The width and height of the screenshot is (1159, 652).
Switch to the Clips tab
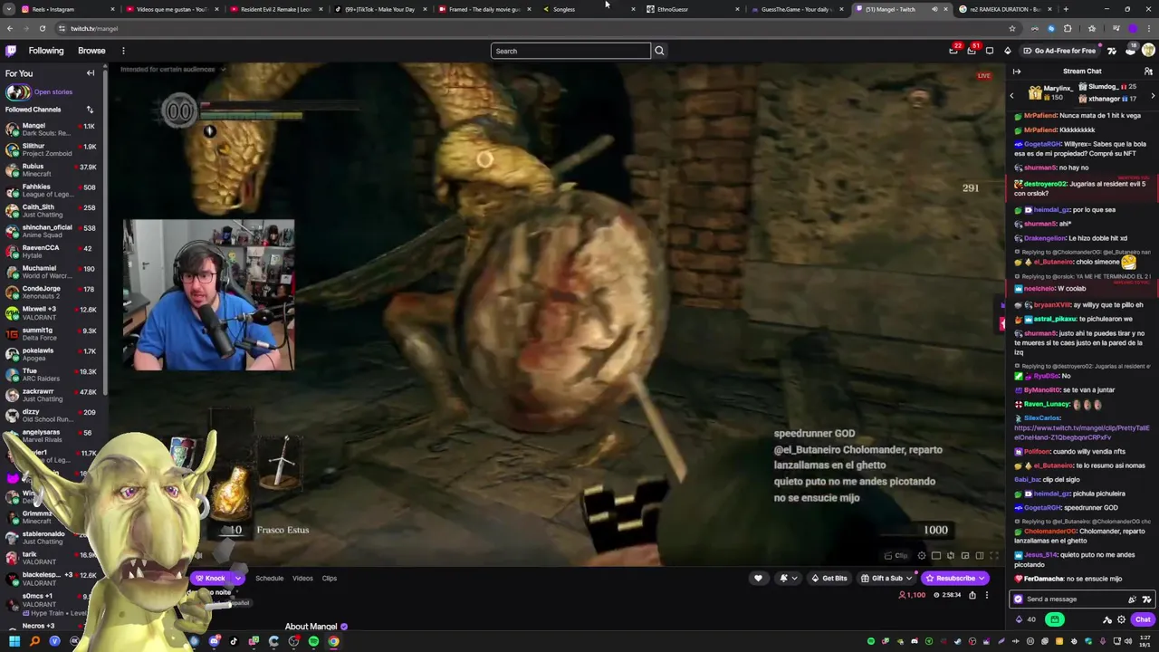(330, 578)
